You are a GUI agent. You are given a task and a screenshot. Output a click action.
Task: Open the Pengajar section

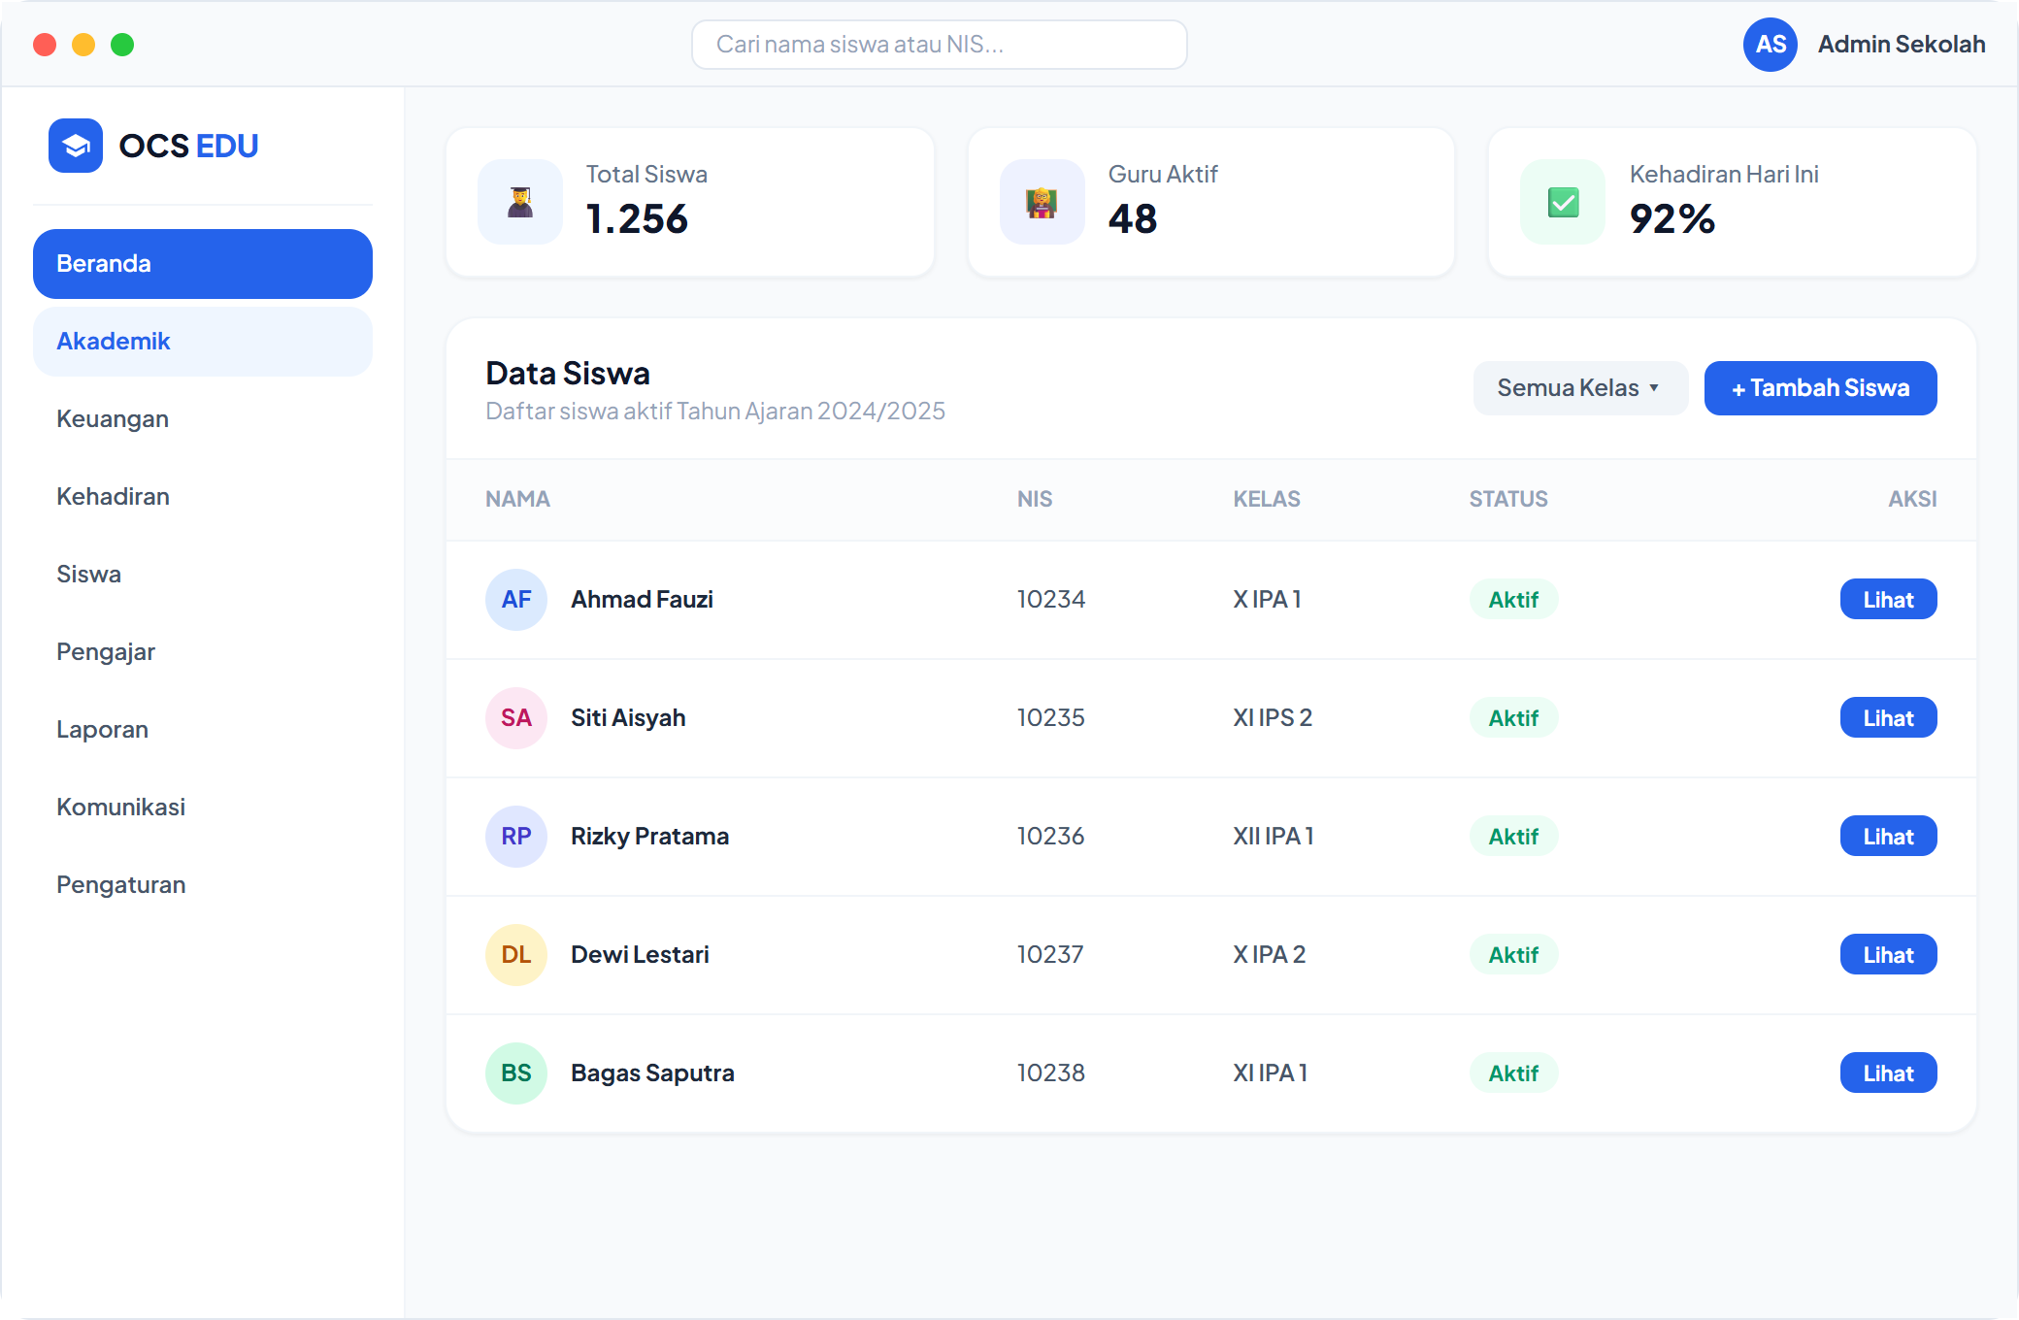[203, 652]
